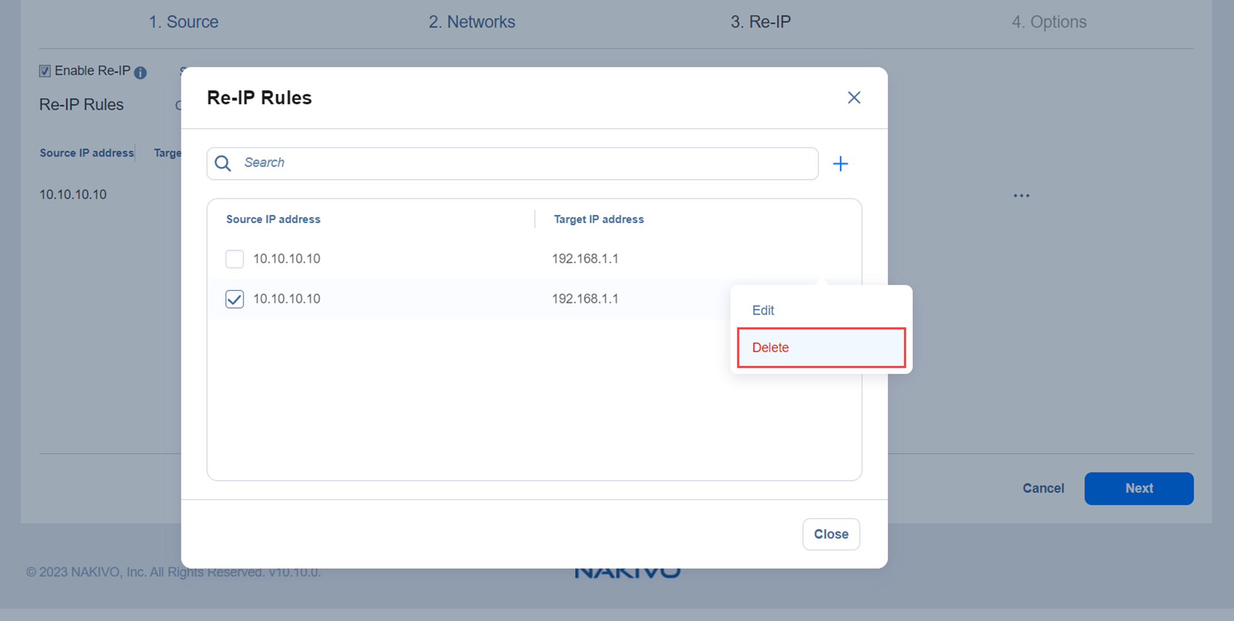Click the magnifier search icon
The height and width of the screenshot is (621, 1234).
[223, 163]
